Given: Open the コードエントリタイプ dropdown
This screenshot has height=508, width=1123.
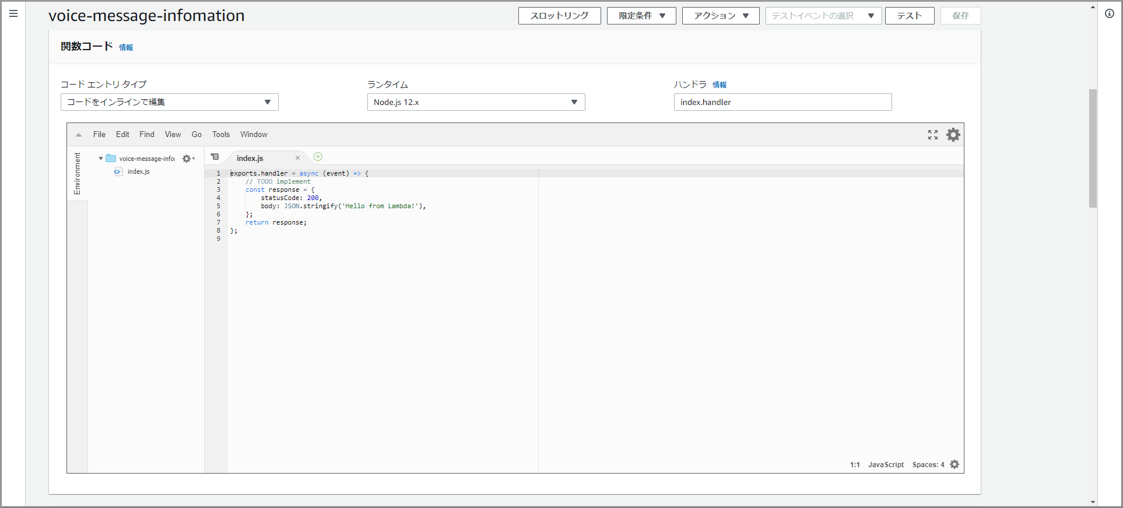Looking at the screenshot, I should pyautogui.click(x=170, y=102).
